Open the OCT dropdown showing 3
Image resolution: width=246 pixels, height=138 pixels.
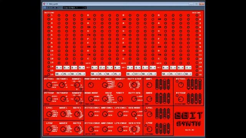point(145,67)
